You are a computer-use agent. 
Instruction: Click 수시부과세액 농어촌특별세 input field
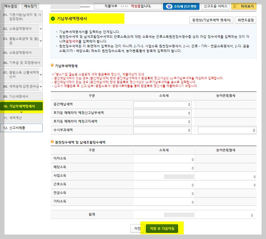point(227,130)
